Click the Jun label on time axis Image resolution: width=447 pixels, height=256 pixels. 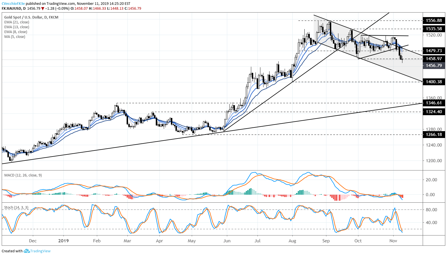coord(227,241)
